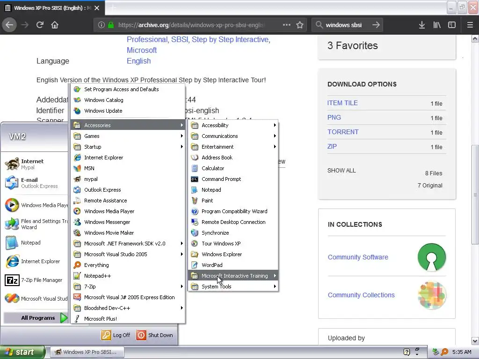
Task: Choose Set Program Access and Defaults
Action: tap(128, 89)
